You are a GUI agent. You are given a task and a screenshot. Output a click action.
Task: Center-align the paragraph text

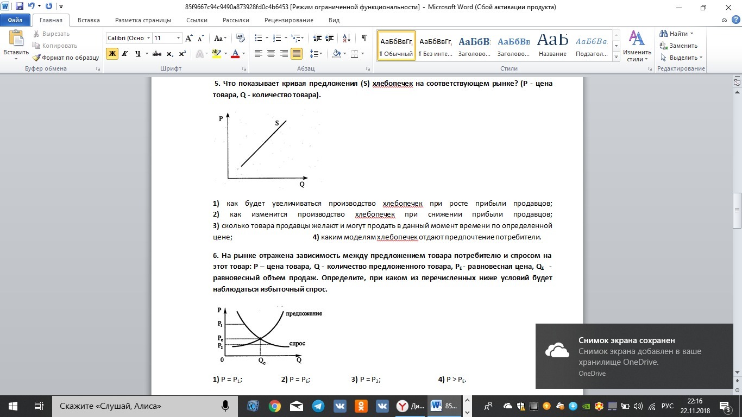tap(271, 54)
